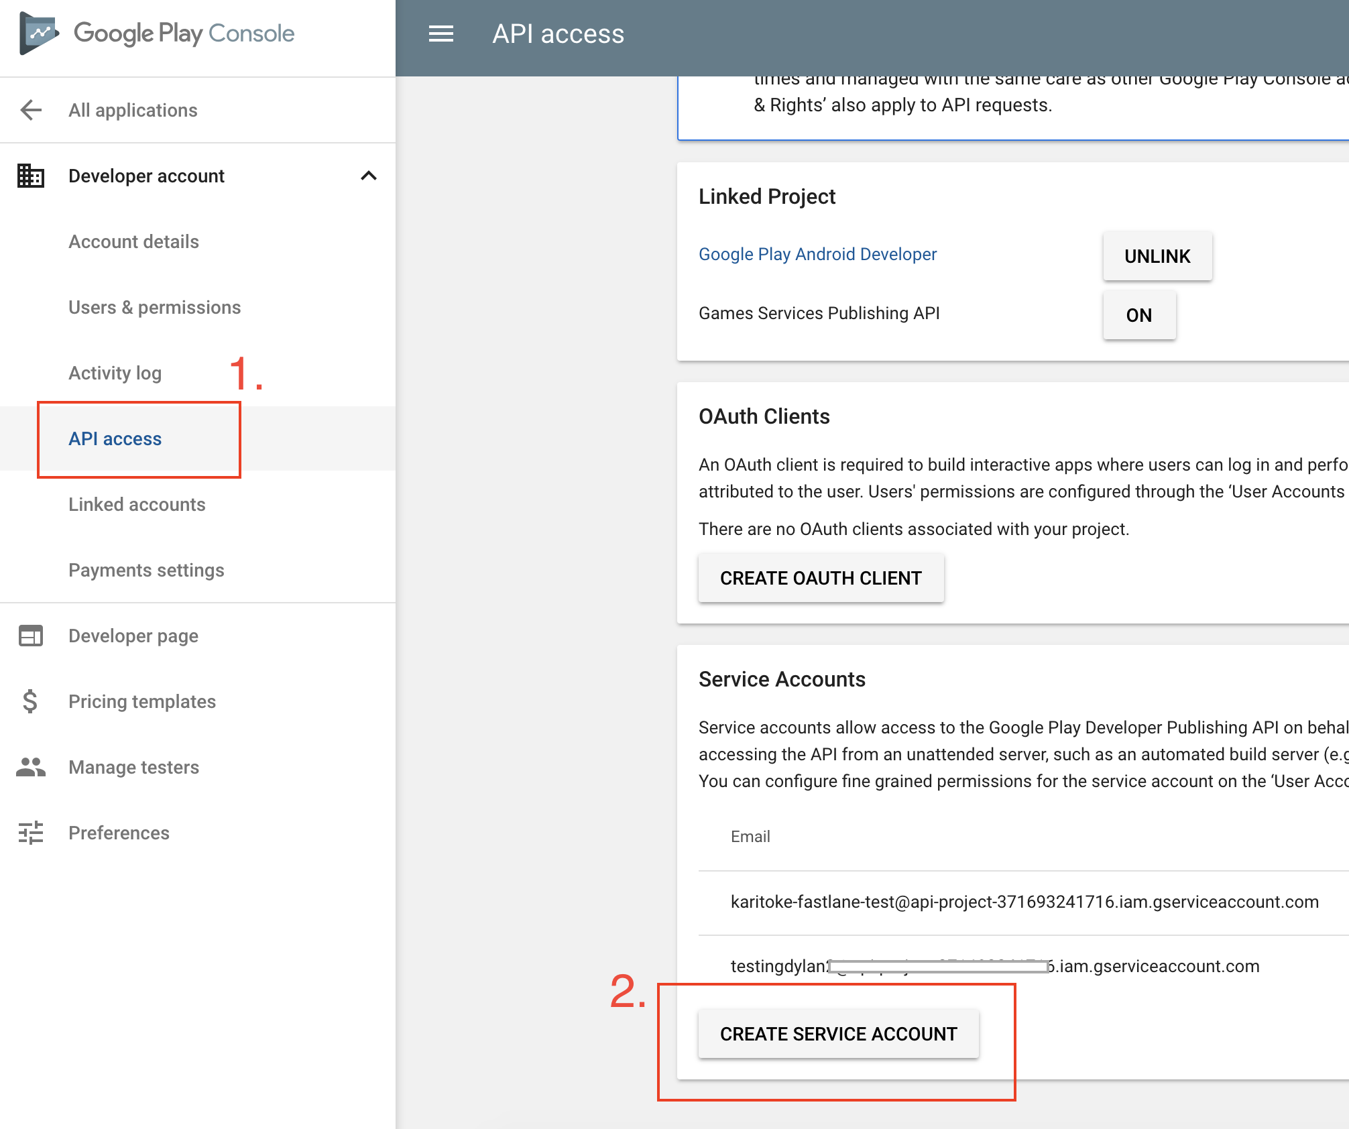Select the Manage testers people icon

tap(30, 766)
